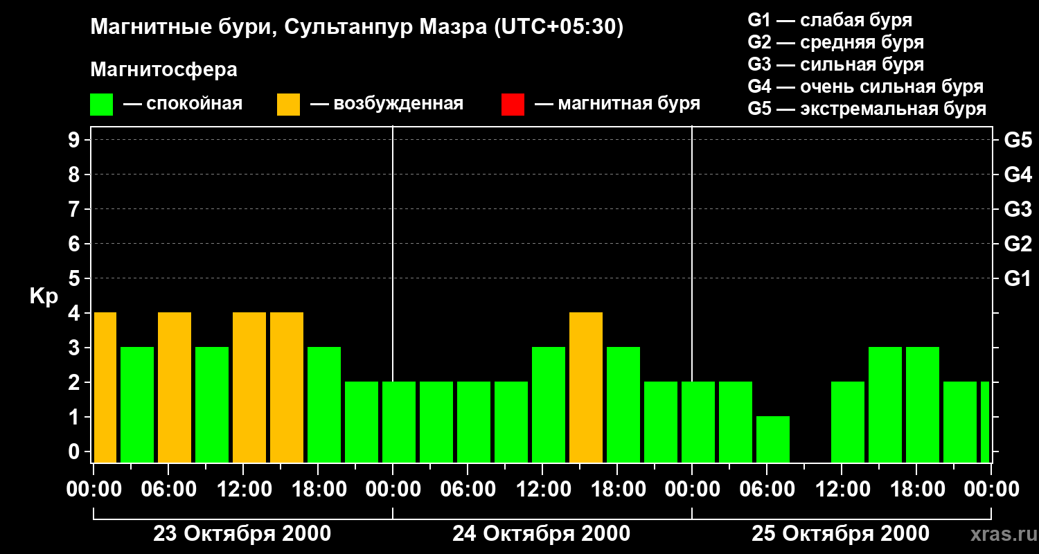Click the Магнитосфера heading

coord(163,70)
